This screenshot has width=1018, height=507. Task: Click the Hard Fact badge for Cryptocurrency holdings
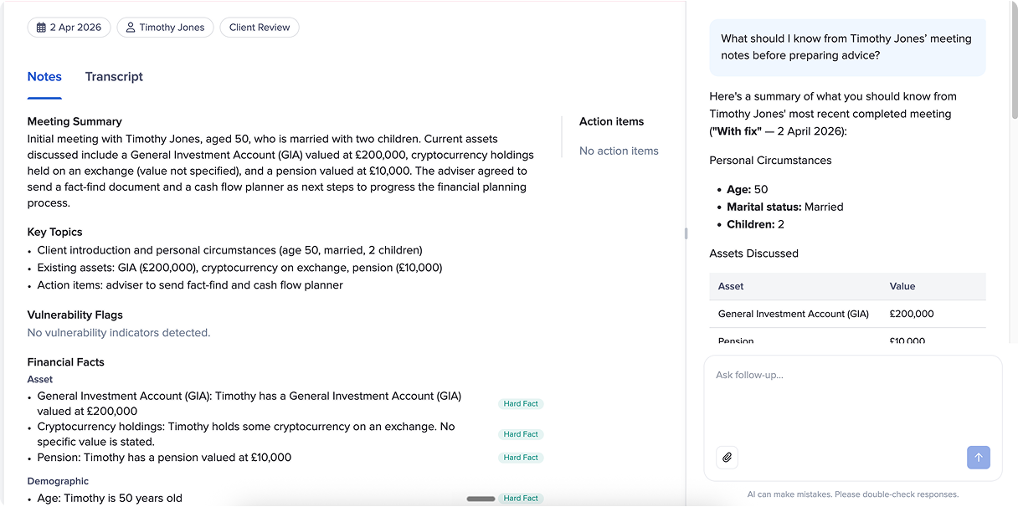[521, 434]
